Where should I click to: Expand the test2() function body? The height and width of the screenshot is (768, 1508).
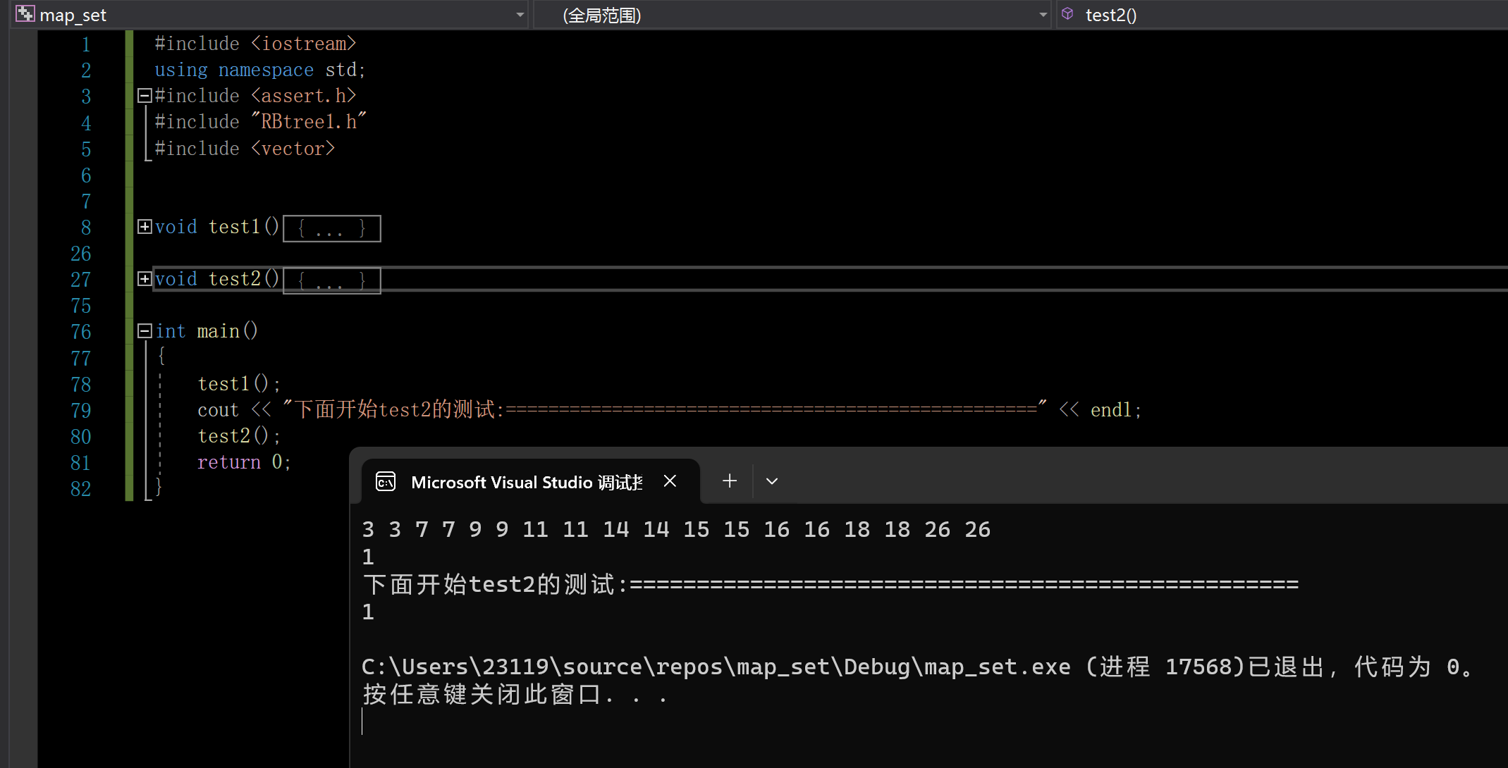pos(145,278)
